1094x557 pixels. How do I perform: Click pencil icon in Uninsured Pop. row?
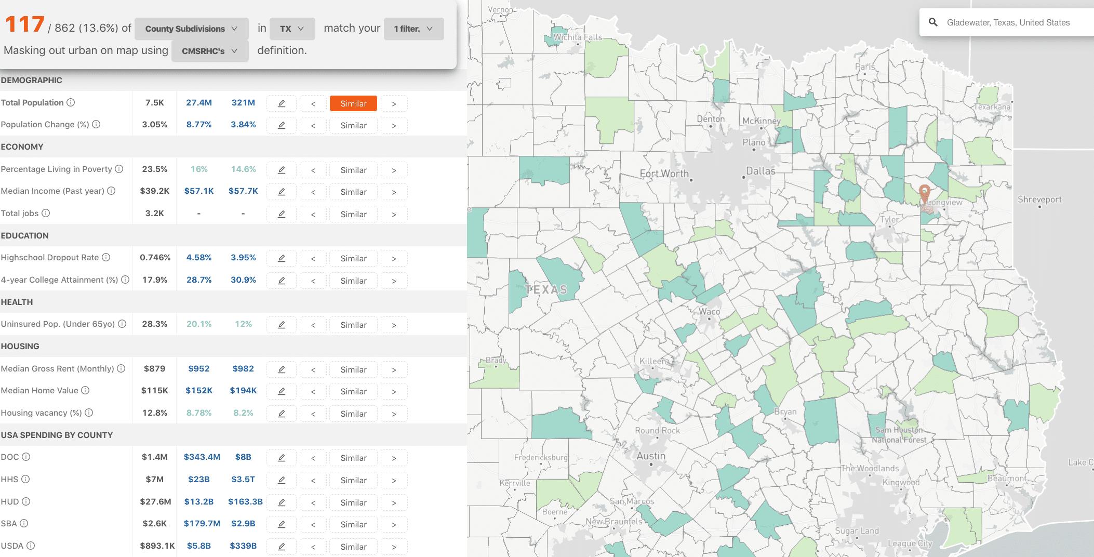(282, 325)
